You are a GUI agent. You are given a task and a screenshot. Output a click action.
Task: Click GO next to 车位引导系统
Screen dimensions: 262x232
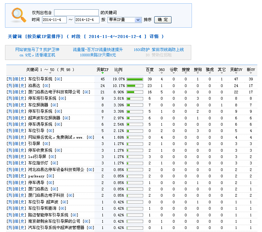[59, 79]
